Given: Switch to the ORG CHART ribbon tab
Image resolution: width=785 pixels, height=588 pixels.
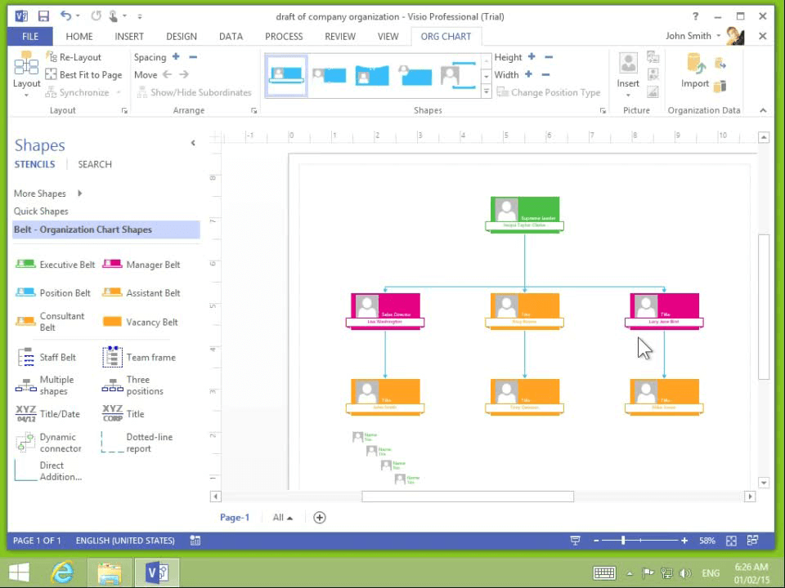Looking at the screenshot, I should tap(446, 36).
